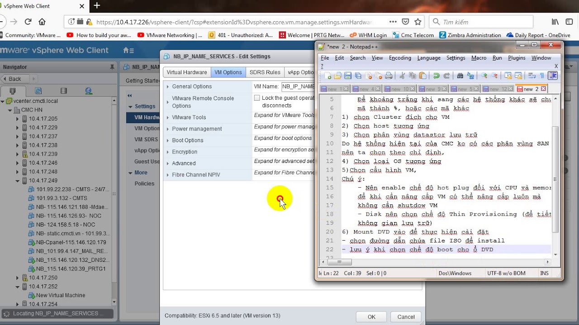
Task: Toggle Lock the guest operating system checkbox
Action: [x=257, y=98]
